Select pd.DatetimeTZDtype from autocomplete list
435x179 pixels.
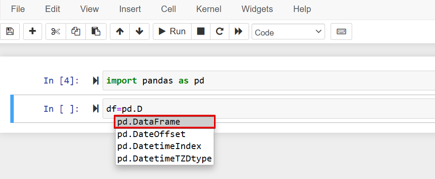pos(165,158)
